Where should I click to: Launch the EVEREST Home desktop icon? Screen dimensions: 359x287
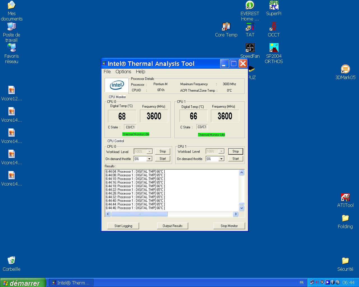[x=250, y=6]
